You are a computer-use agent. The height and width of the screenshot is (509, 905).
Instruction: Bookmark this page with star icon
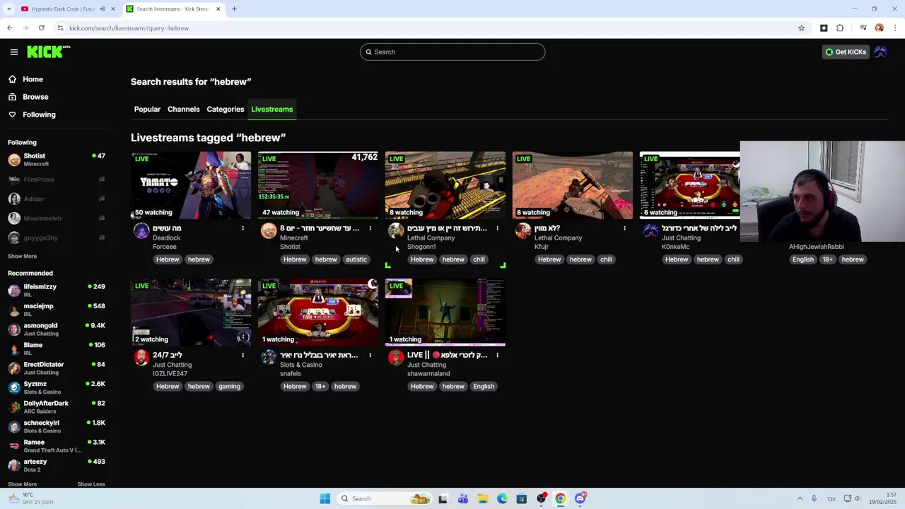pyautogui.click(x=801, y=28)
